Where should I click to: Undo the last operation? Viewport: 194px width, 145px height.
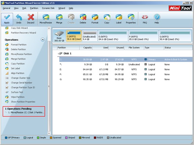[19, 19]
